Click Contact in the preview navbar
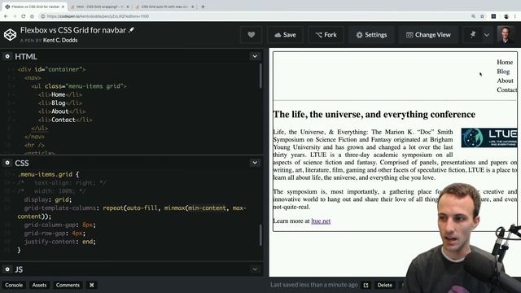This screenshot has height=293, width=521. pyautogui.click(x=507, y=90)
